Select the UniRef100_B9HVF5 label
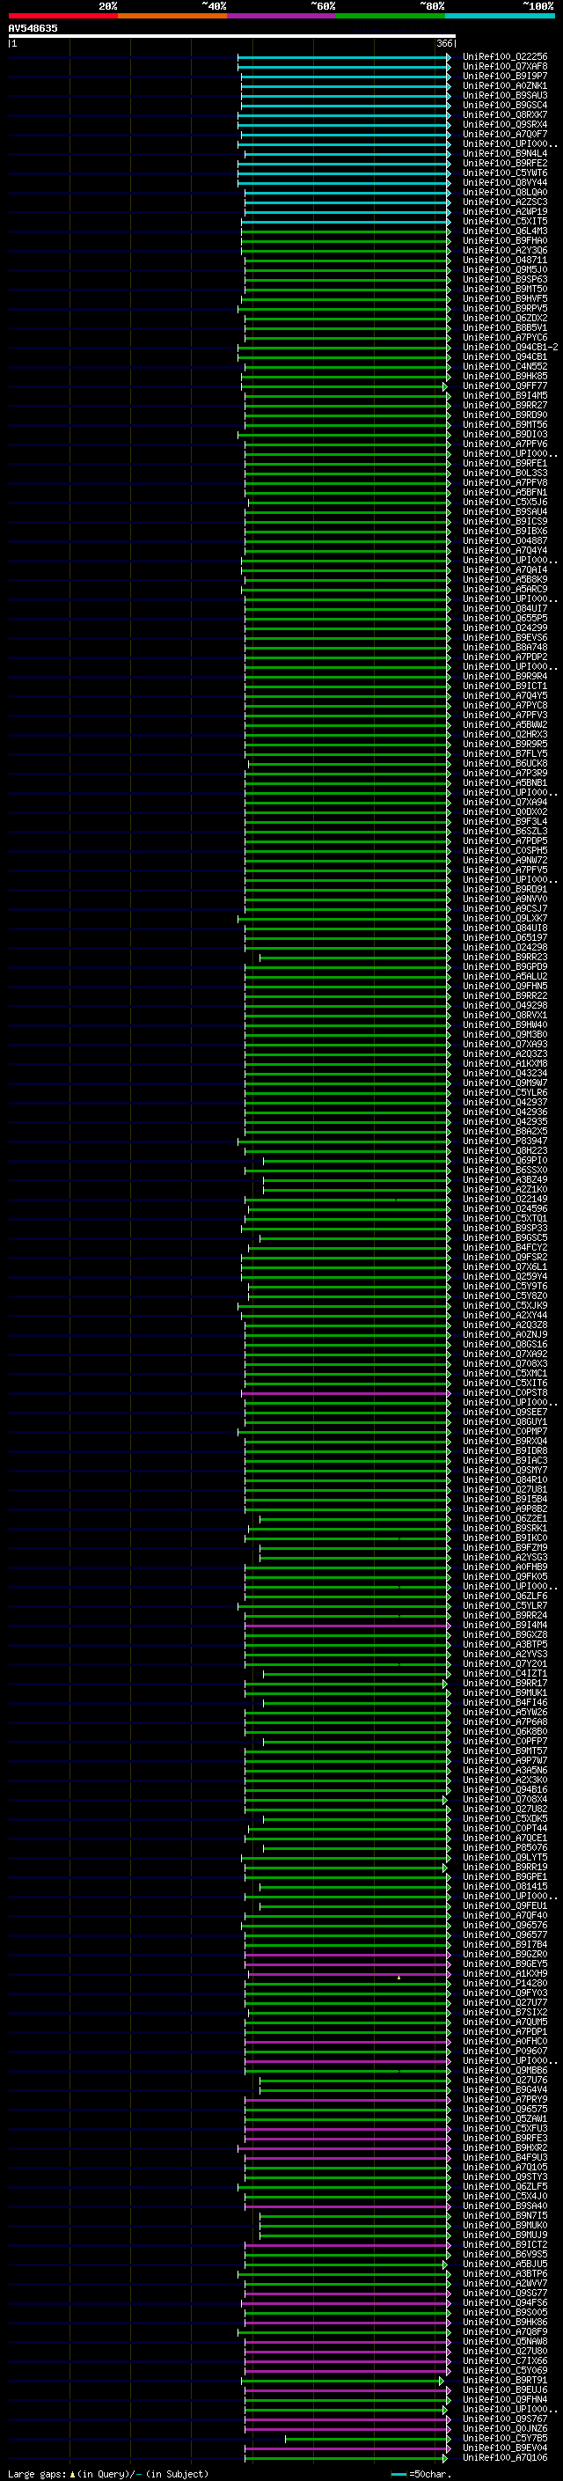 504,298
